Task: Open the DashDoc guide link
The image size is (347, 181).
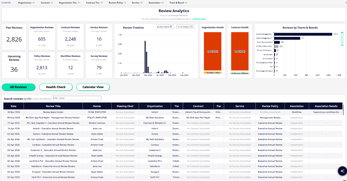Action: [x=199, y=19]
